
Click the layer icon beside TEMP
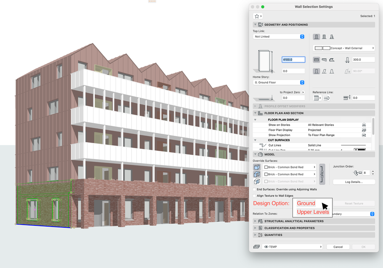coord(256,247)
